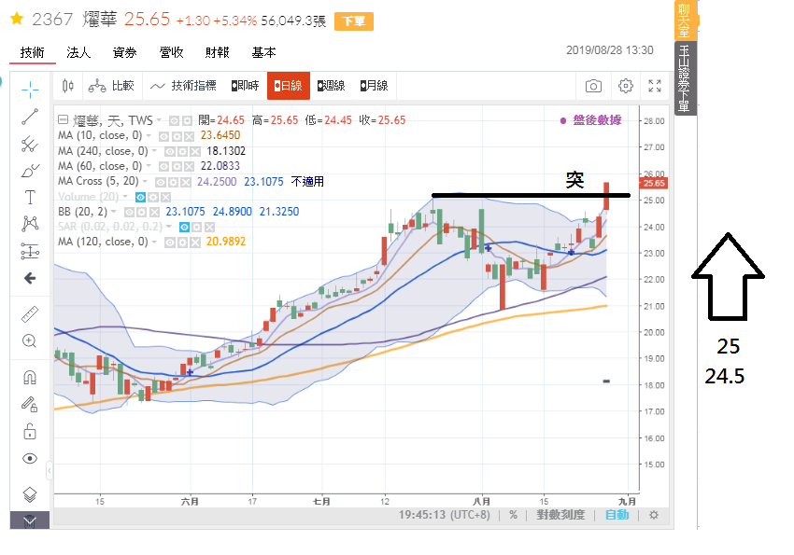794x555 pixels.
Task: Take chart snapshot with camera icon
Action: pyautogui.click(x=593, y=86)
